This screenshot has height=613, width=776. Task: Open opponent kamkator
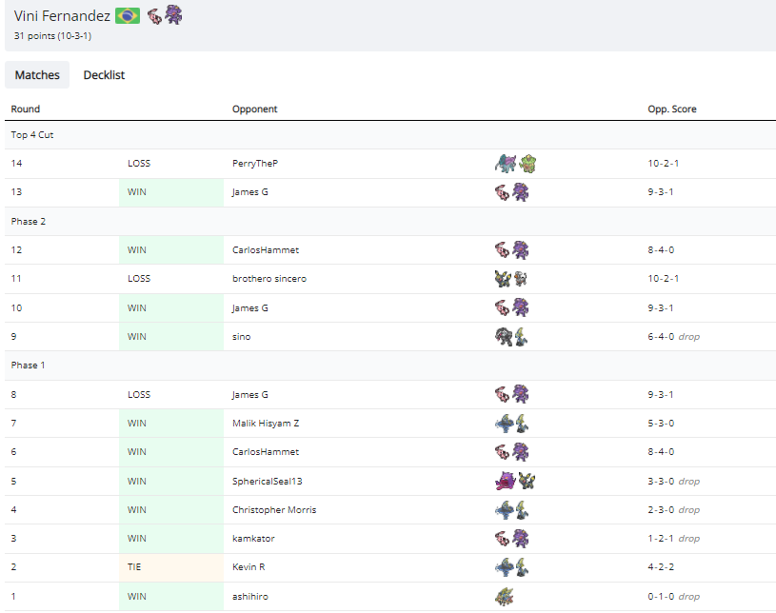253,539
